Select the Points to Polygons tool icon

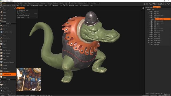tap(1, 62)
